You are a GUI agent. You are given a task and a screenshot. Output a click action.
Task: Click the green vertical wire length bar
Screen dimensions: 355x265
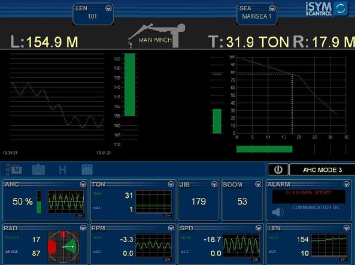(130, 85)
